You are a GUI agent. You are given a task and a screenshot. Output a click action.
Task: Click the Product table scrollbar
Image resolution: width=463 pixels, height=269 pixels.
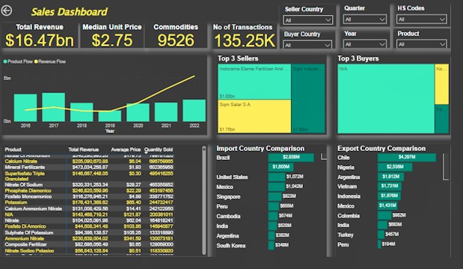coord(203,200)
